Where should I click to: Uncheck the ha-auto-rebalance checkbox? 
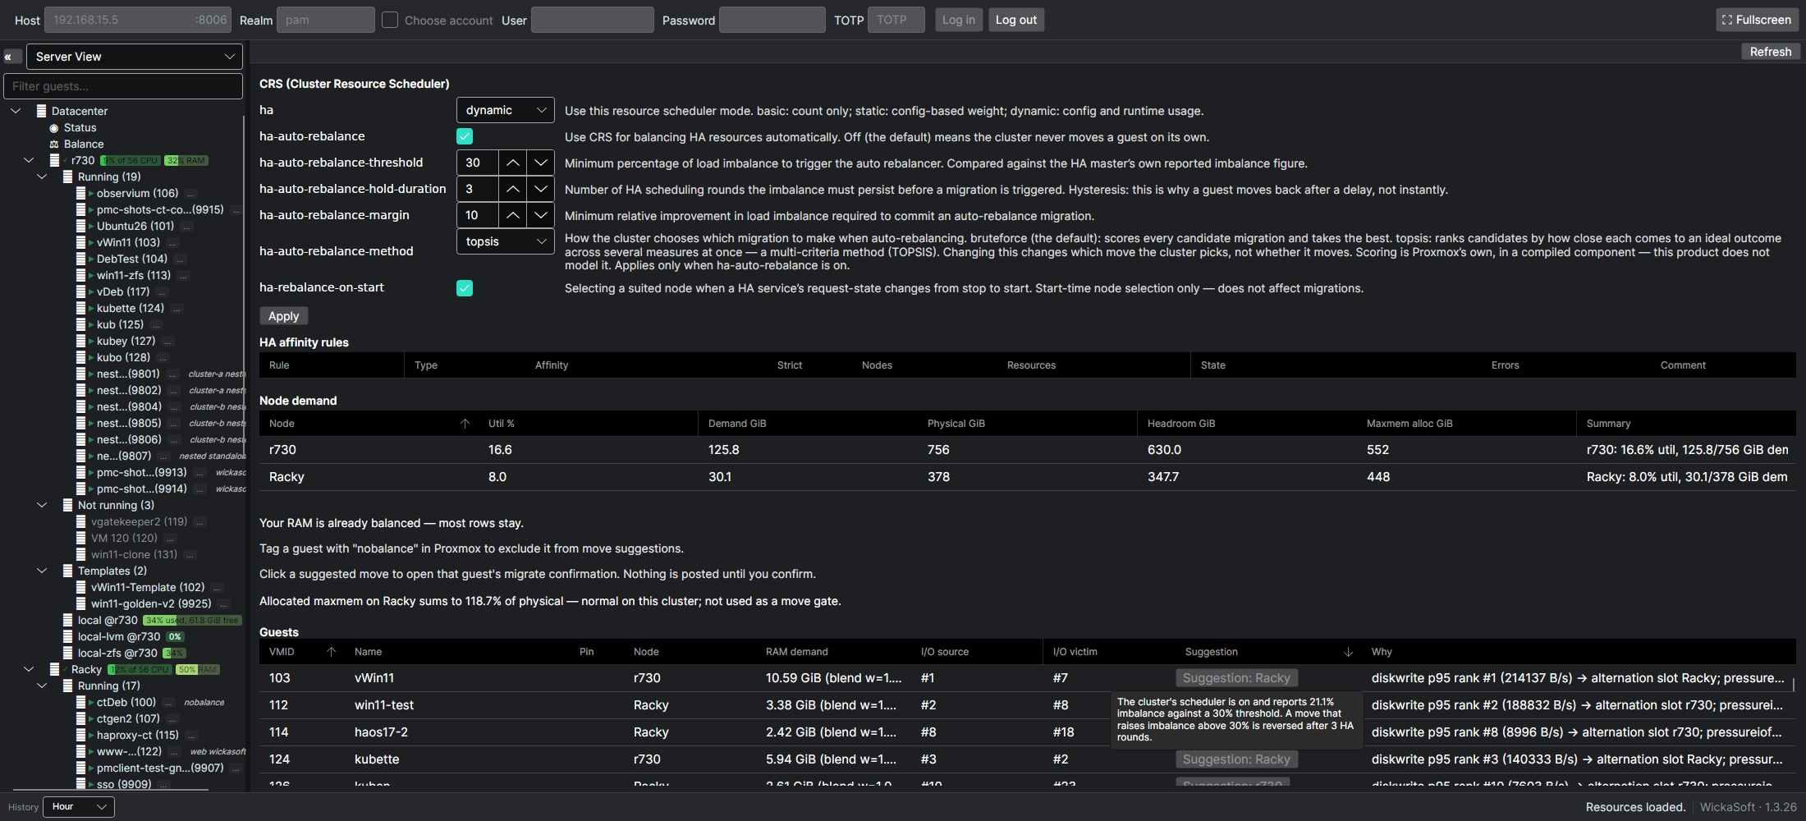[x=465, y=136]
